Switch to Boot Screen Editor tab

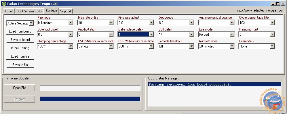tap(29, 11)
